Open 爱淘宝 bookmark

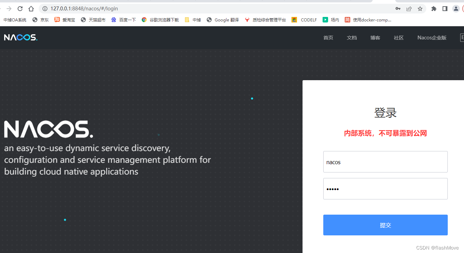point(65,20)
